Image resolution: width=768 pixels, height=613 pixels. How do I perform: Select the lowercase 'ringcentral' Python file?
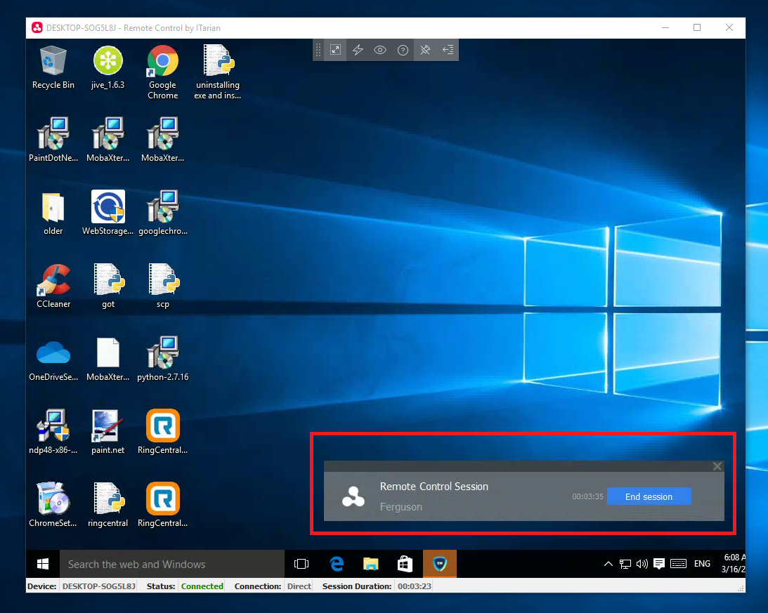[x=108, y=506]
